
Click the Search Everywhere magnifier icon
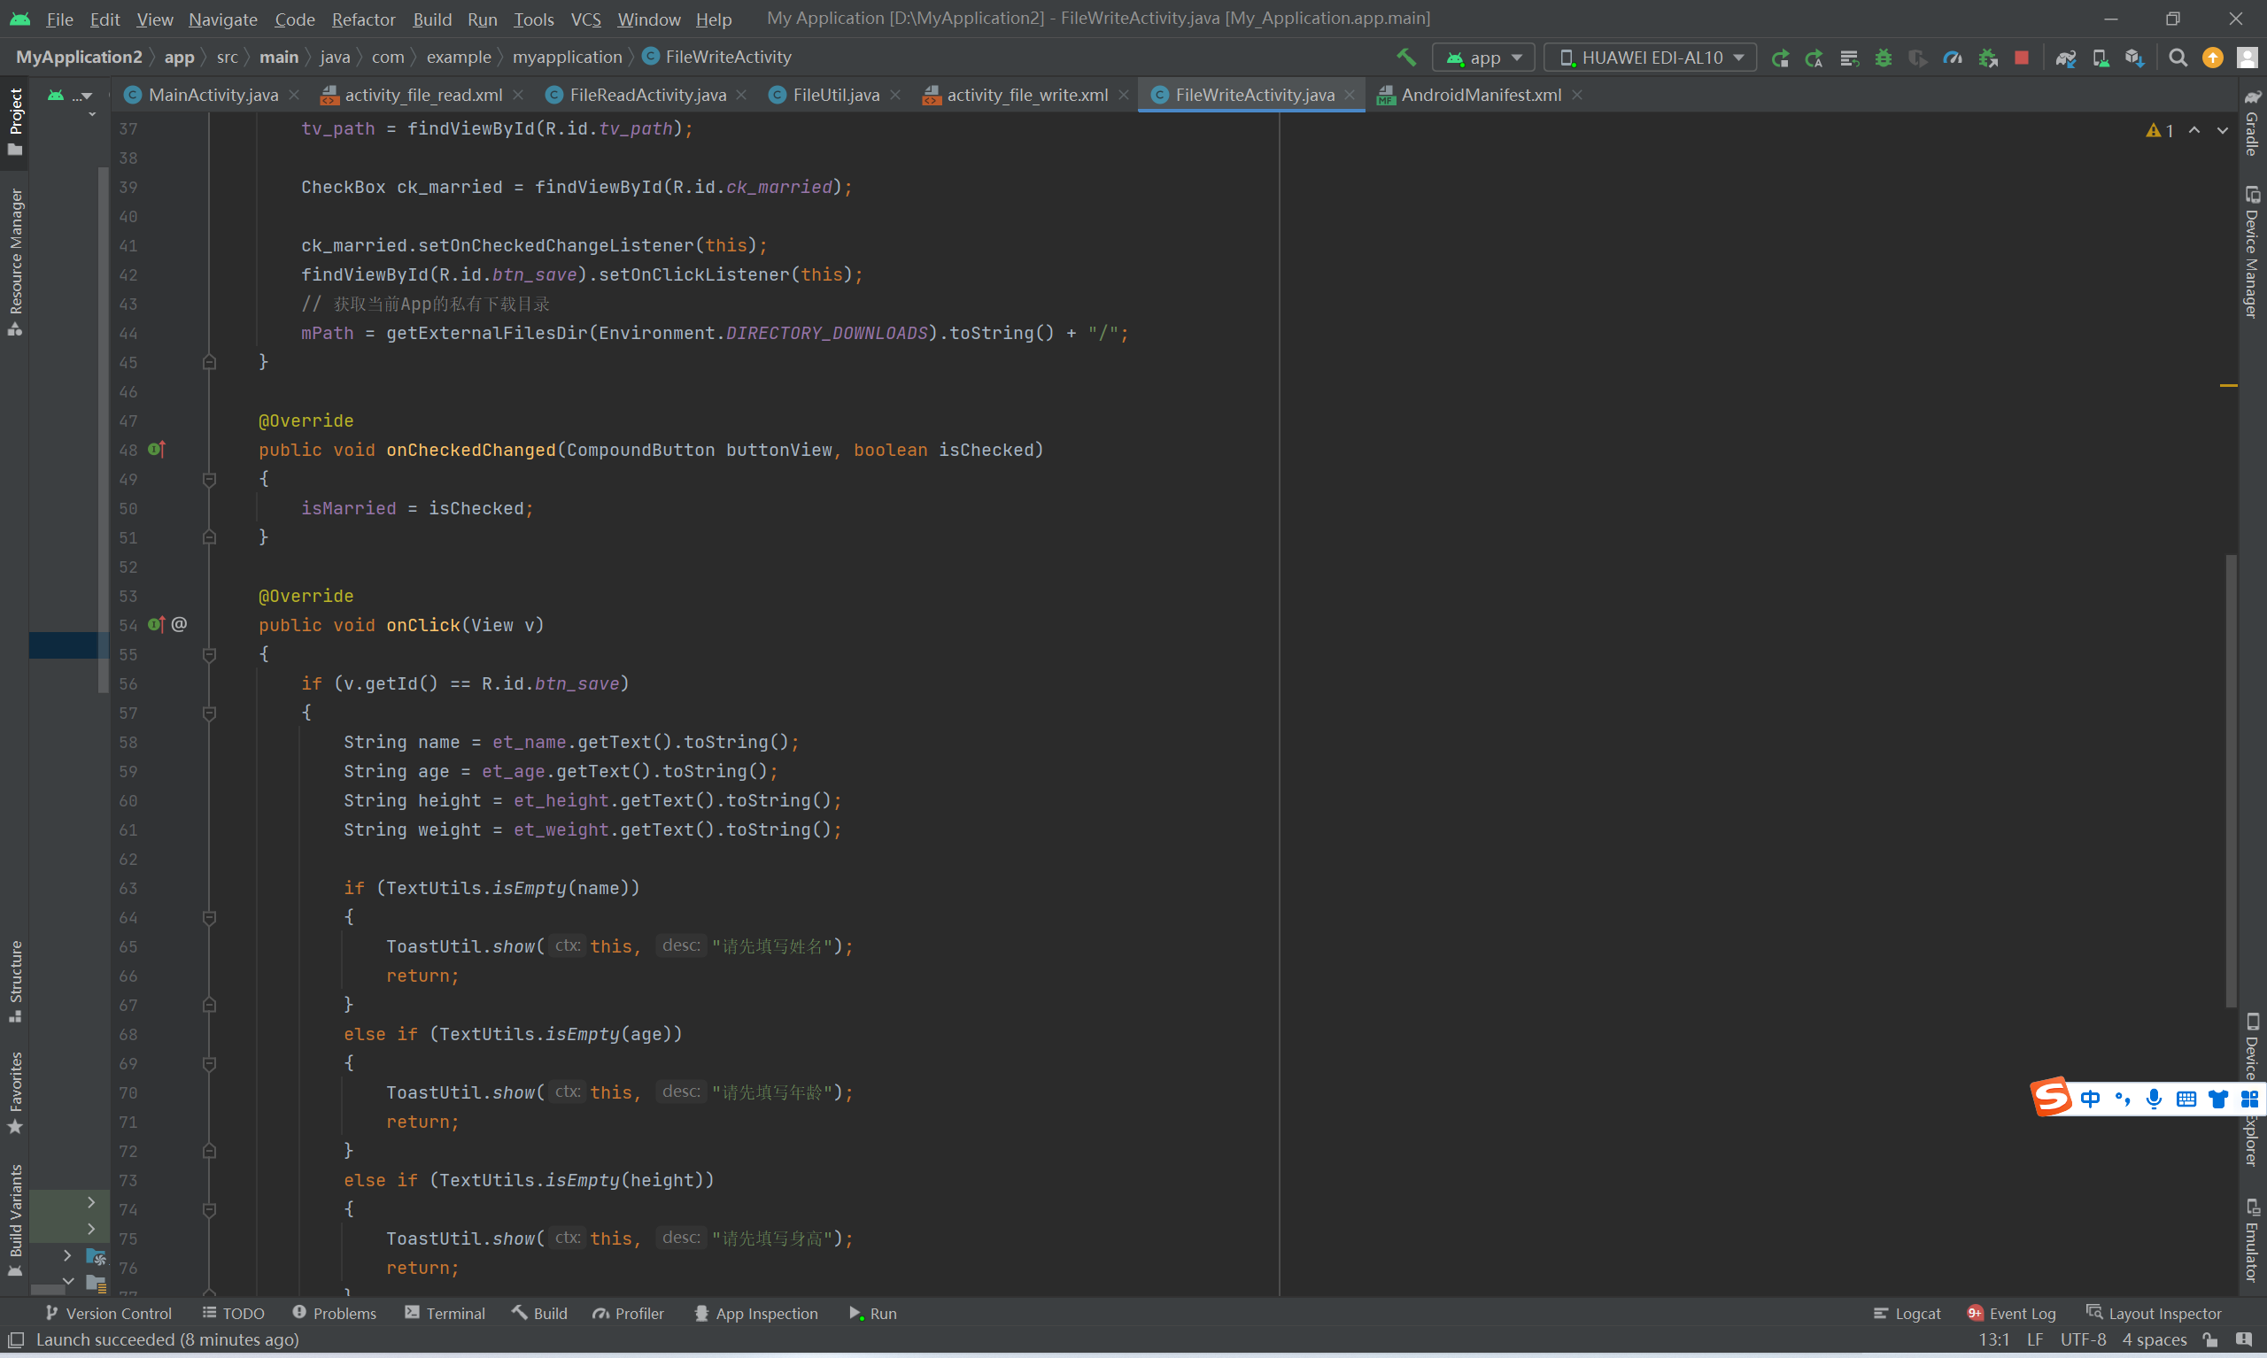point(2178,58)
